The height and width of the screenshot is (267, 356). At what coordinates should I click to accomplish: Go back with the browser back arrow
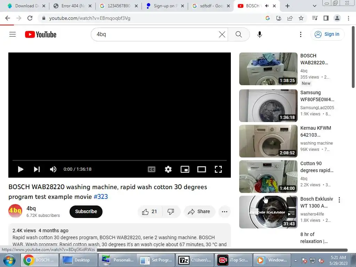click(x=8, y=18)
